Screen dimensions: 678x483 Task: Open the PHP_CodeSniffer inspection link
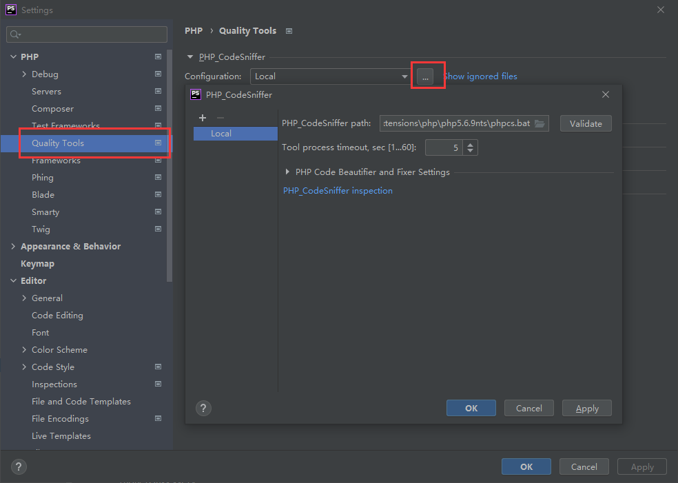tap(338, 191)
